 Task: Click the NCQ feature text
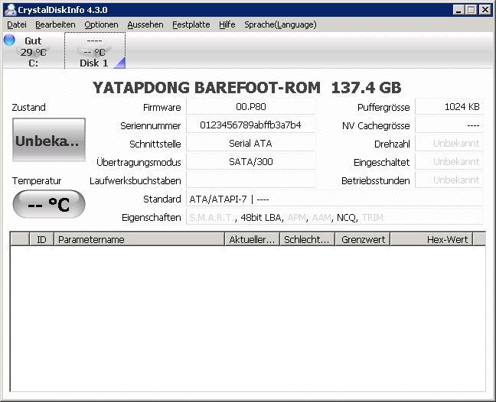347,218
